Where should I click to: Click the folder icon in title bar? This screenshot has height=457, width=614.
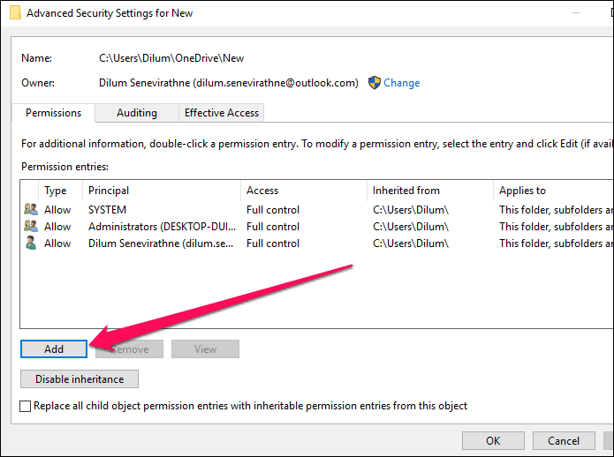(x=15, y=12)
